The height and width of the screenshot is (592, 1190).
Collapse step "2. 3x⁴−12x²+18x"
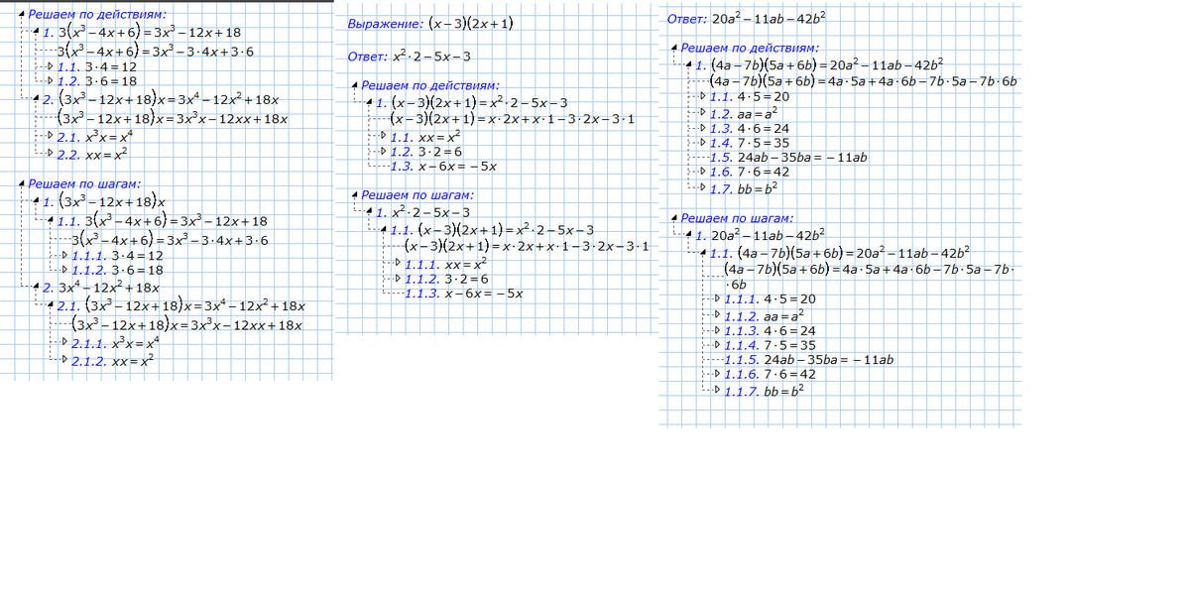[38, 288]
